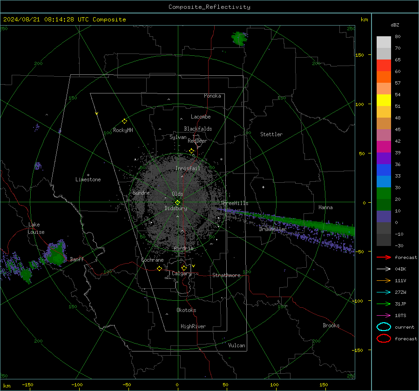419x391 pixels.
Task: Click the yellow diamond marker near RedDeer
Action: (192, 151)
